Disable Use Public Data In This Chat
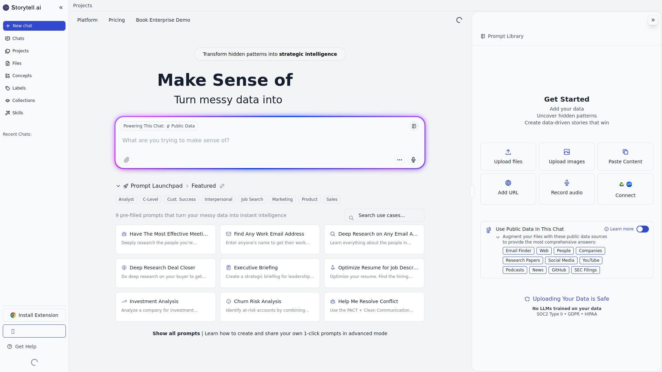This screenshot has height=372, width=662. coord(643,229)
